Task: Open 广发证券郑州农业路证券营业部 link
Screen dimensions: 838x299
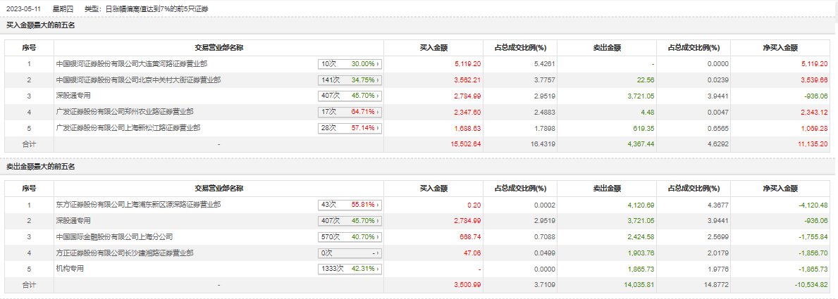Action: pyautogui.click(x=125, y=112)
